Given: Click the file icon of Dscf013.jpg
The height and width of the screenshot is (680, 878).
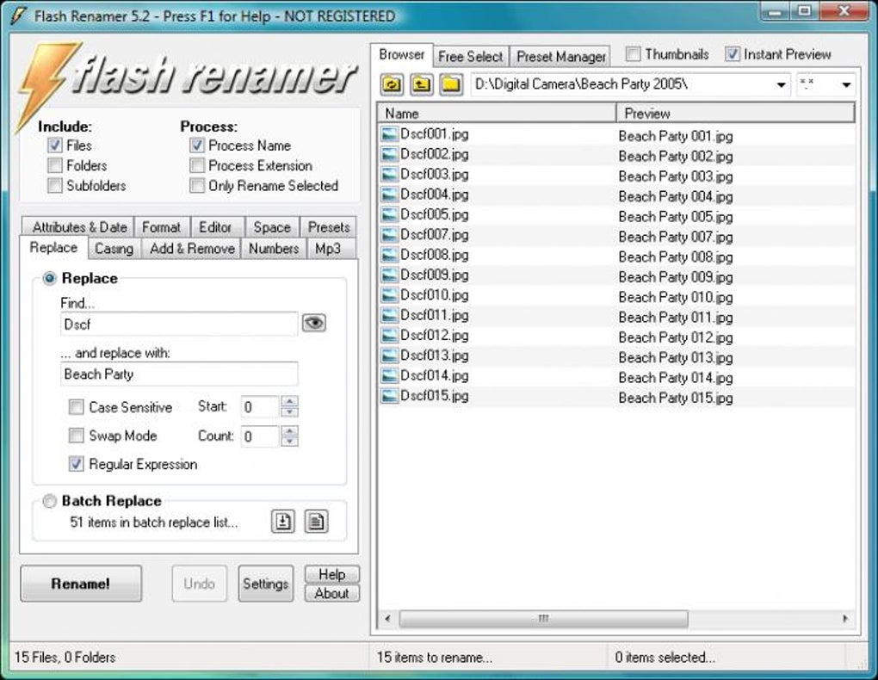Looking at the screenshot, I should (388, 355).
